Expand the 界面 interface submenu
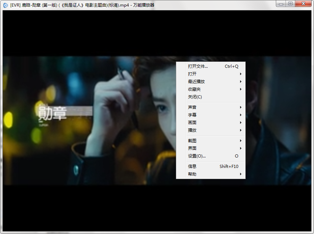Screen dimensions: 314x234 point(192,148)
